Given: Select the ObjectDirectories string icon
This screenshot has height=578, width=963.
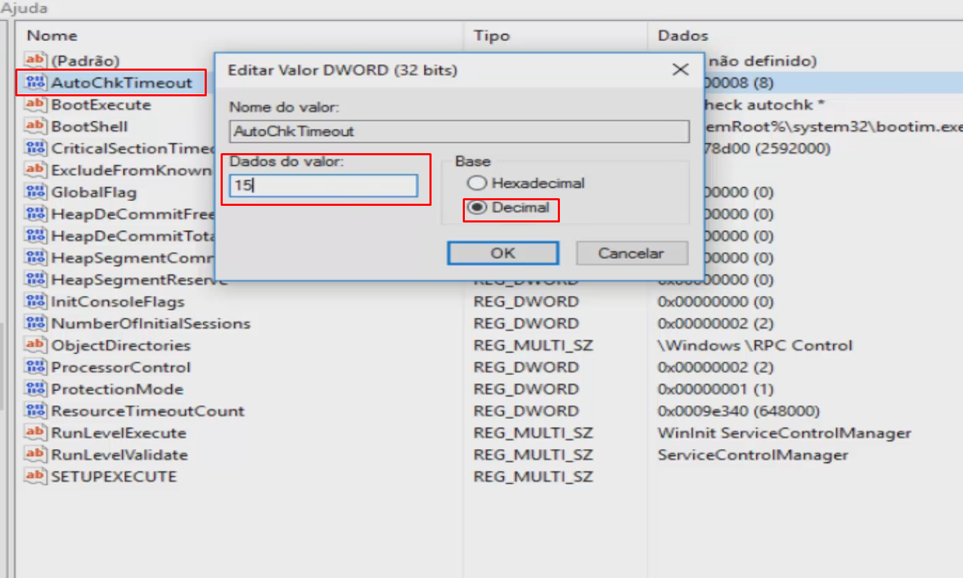Looking at the screenshot, I should 35,345.
